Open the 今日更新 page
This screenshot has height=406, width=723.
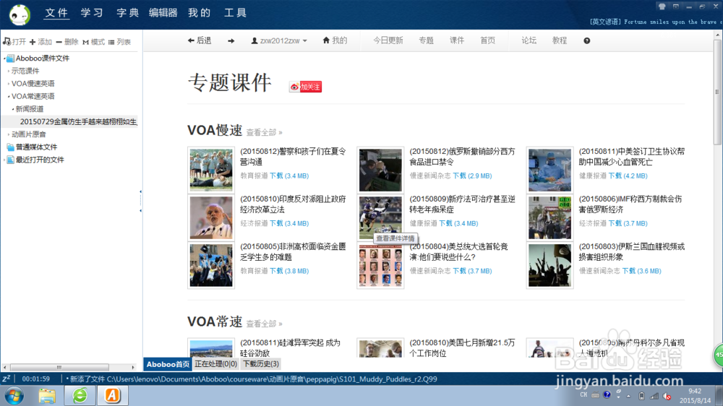pyautogui.click(x=388, y=40)
